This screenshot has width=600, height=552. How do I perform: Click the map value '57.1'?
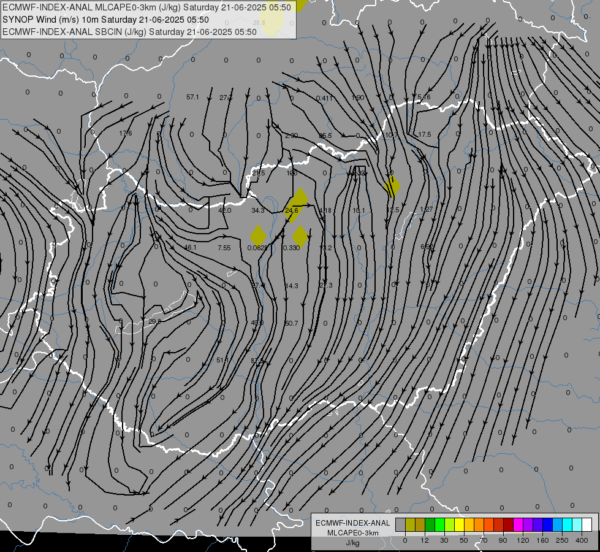(x=193, y=98)
